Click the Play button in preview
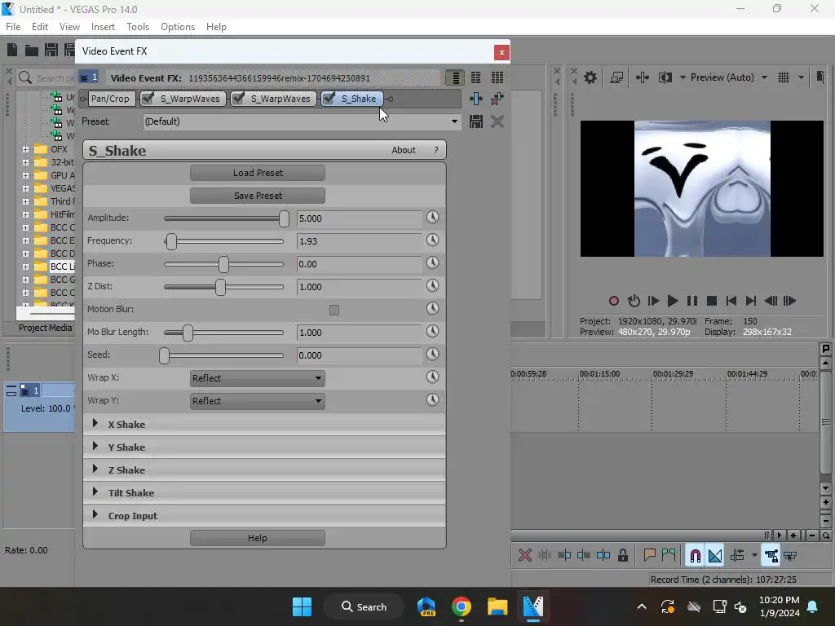 (x=673, y=302)
